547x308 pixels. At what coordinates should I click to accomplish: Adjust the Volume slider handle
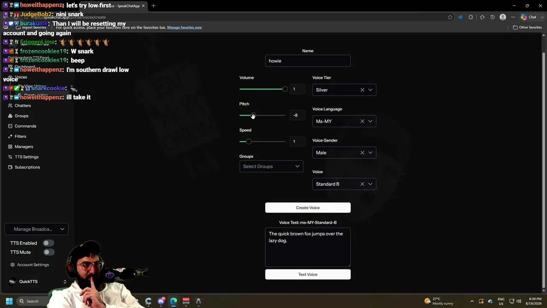pos(285,89)
